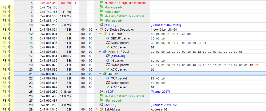Image resolution: width=266 pixels, height=111 pixels.
Task: Click the [1 IN-NAK] collapsed group label
Action: [118, 56]
